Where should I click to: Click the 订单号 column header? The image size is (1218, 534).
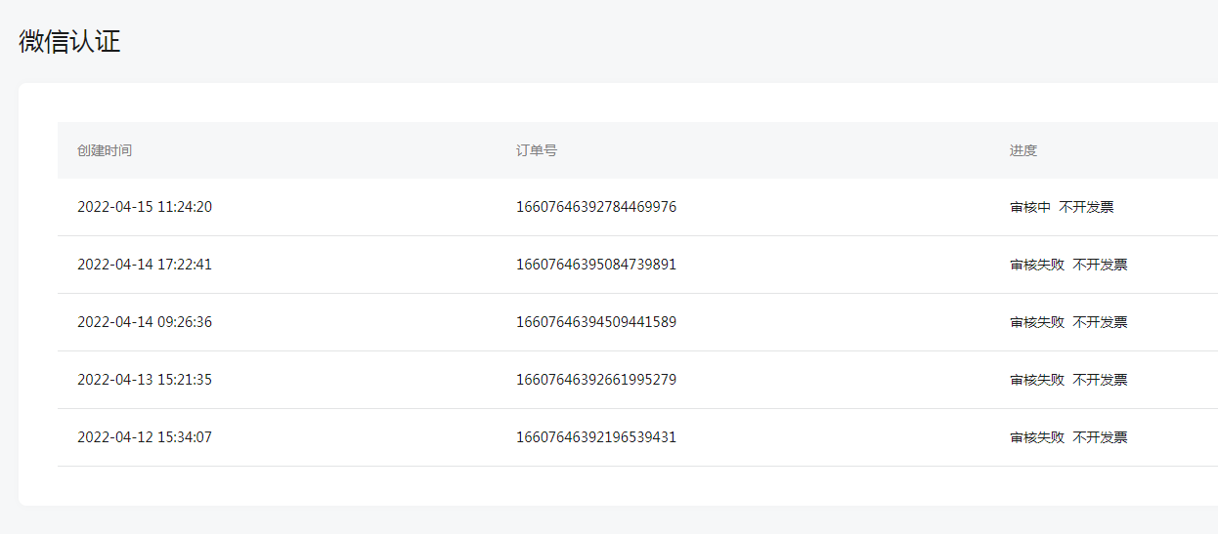(537, 150)
